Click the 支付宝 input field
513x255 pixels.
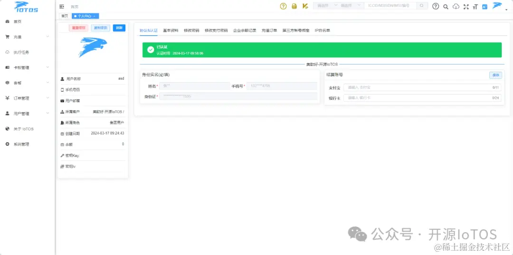[x=422, y=87]
